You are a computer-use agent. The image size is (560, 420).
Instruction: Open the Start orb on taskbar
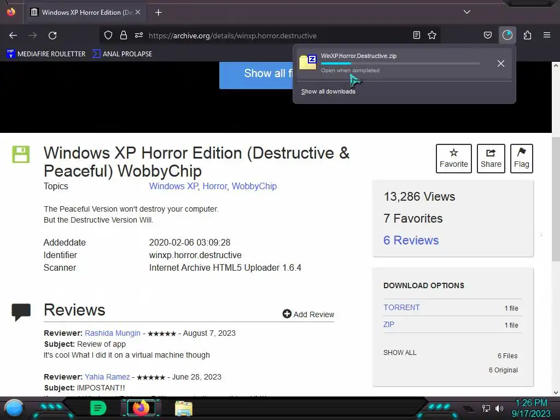pyautogui.click(x=14, y=409)
